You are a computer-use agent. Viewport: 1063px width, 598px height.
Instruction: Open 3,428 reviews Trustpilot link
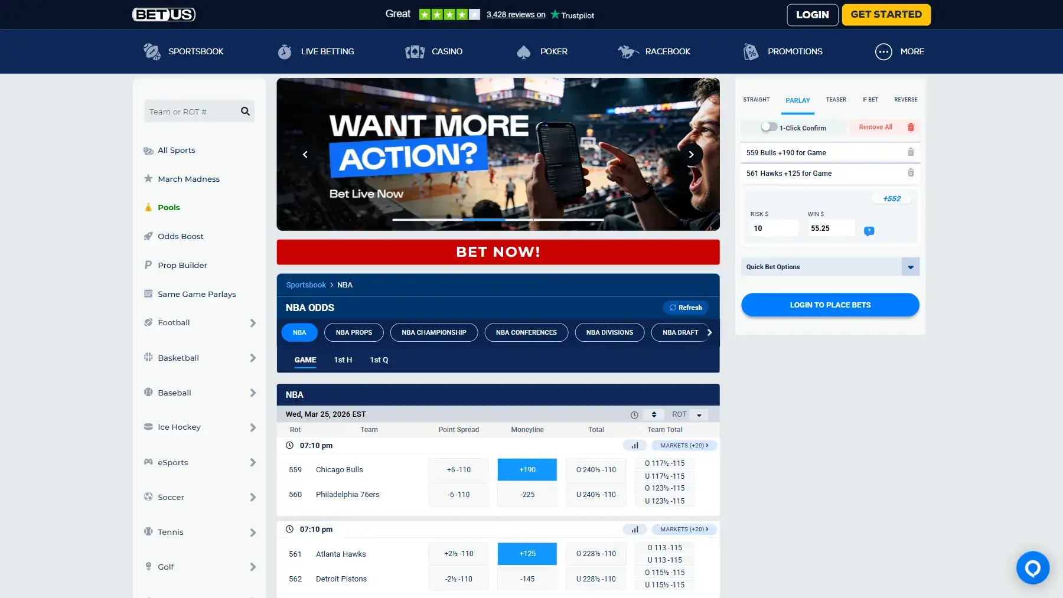[x=516, y=15]
